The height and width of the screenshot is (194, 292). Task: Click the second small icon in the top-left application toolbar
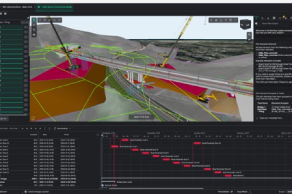[5, 13]
